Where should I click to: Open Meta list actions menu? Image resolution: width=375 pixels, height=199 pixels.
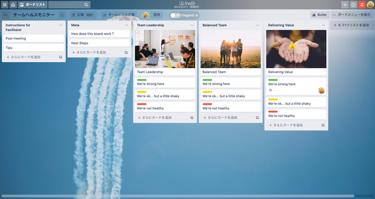(126, 25)
